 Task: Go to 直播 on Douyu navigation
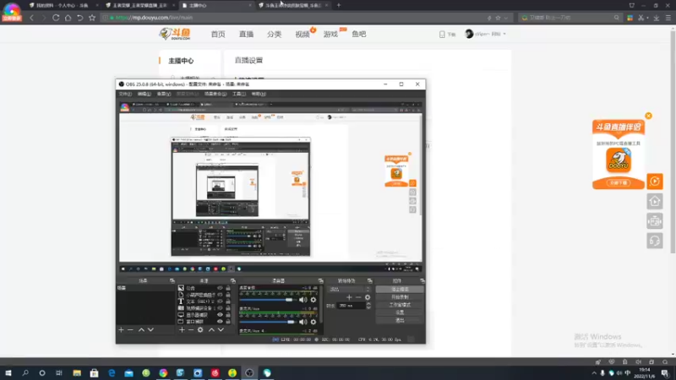tap(246, 34)
